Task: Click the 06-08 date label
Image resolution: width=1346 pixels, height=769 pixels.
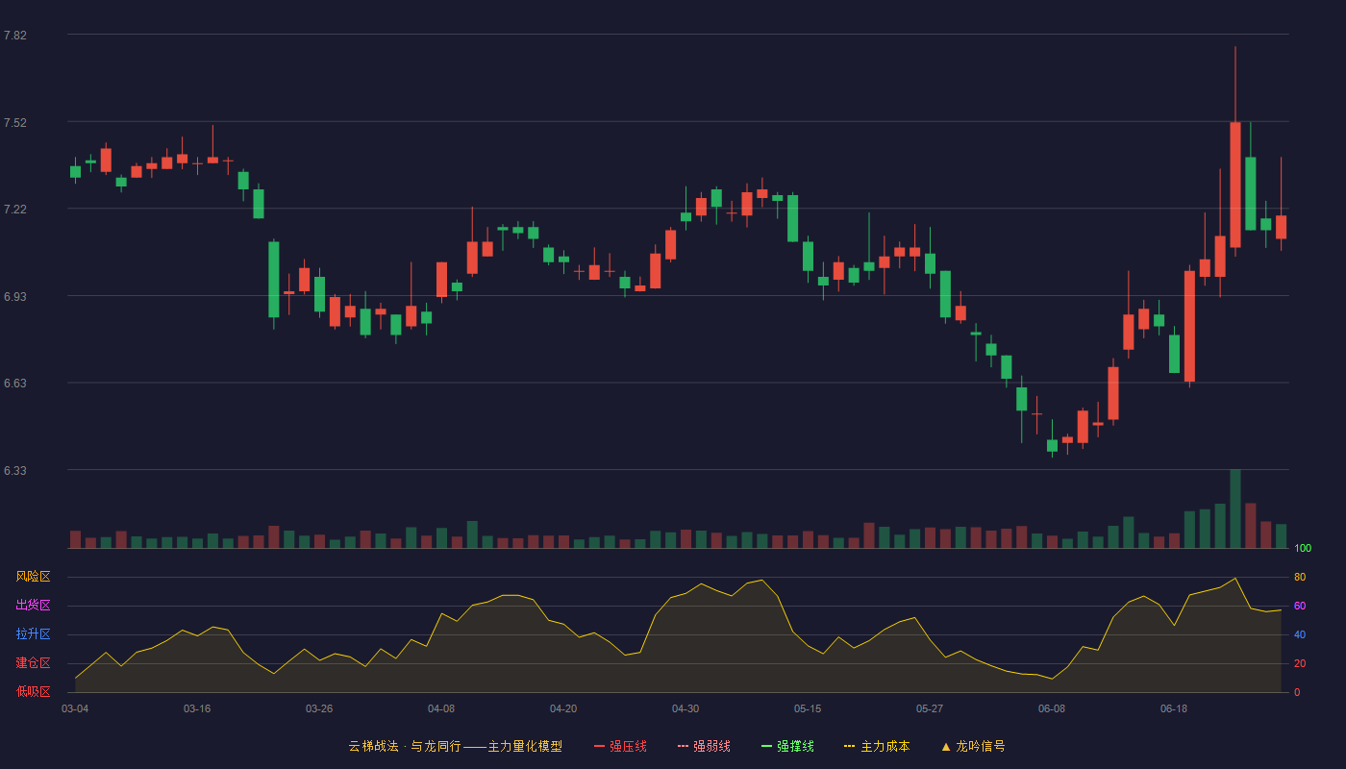Action: click(1052, 708)
